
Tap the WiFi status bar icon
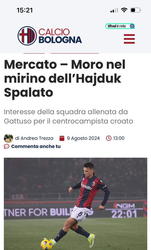[x=124, y=10]
